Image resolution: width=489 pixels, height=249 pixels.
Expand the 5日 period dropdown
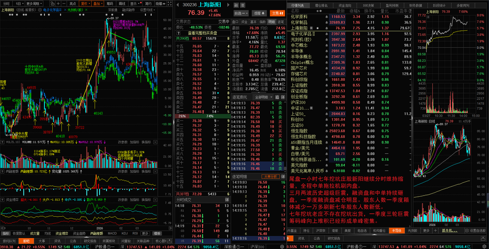pyautogui.click(x=19, y=4)
